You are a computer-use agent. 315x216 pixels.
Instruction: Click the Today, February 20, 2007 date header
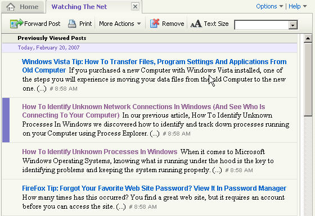[48, 48]
